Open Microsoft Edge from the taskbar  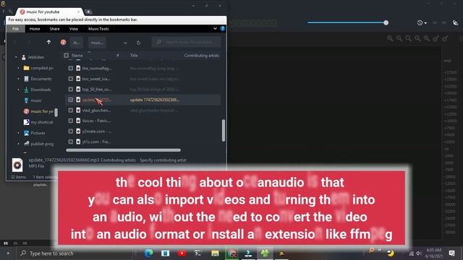(x=148, y=253)
